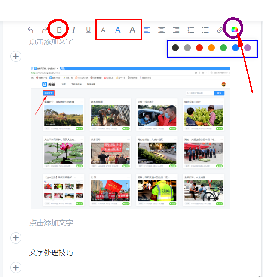Select the small font size A
The height and width of the screenshot is (277, 263).
click(x=103, y=30)
